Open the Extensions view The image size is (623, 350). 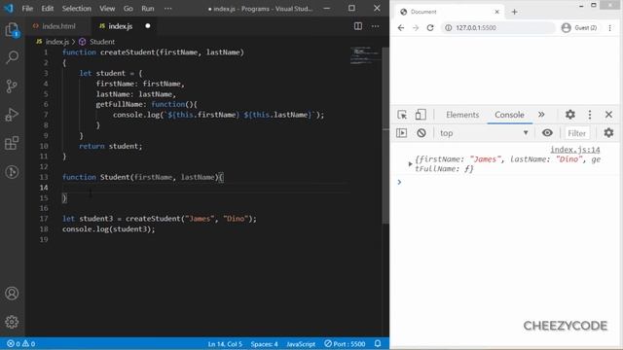point(12,143)
